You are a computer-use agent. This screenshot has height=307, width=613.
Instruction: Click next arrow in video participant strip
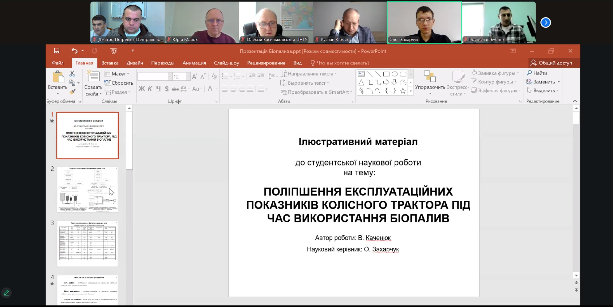coord(546,22)
